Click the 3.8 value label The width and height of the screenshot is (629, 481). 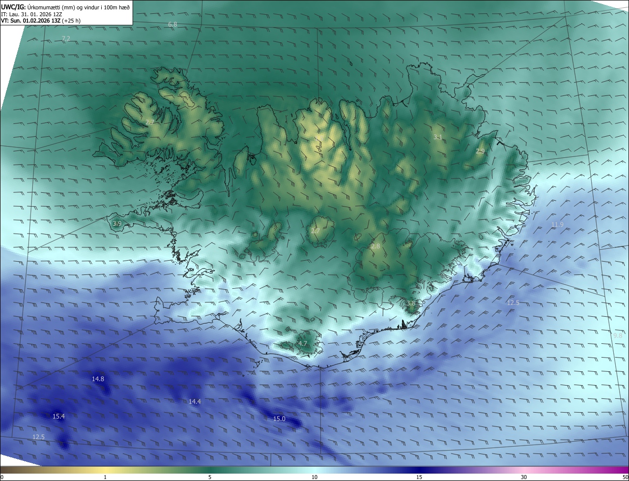point(411,303)
